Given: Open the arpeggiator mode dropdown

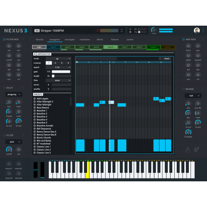Looking at the screenshot, I should [x=58, y=59].
